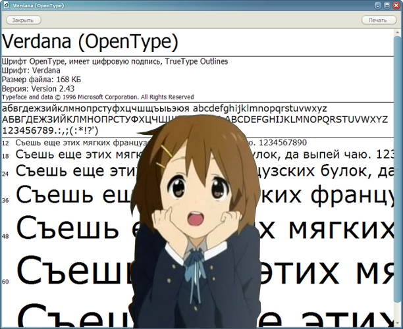
Task: Click the size label 24
Action: (x=5, y=174)
